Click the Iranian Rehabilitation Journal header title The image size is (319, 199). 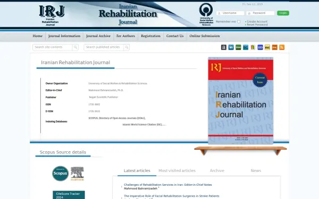(128, 14)
